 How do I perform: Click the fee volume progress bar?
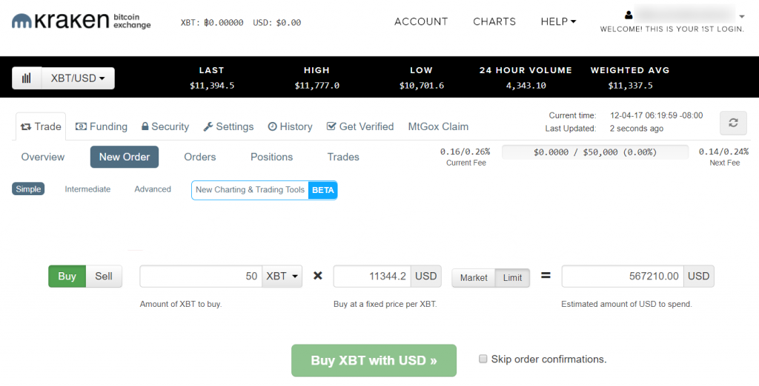point(595,152)
